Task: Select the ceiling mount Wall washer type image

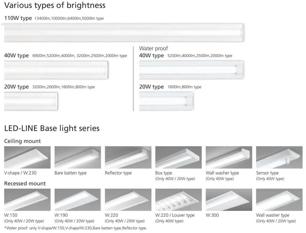Action: [229, 157]
